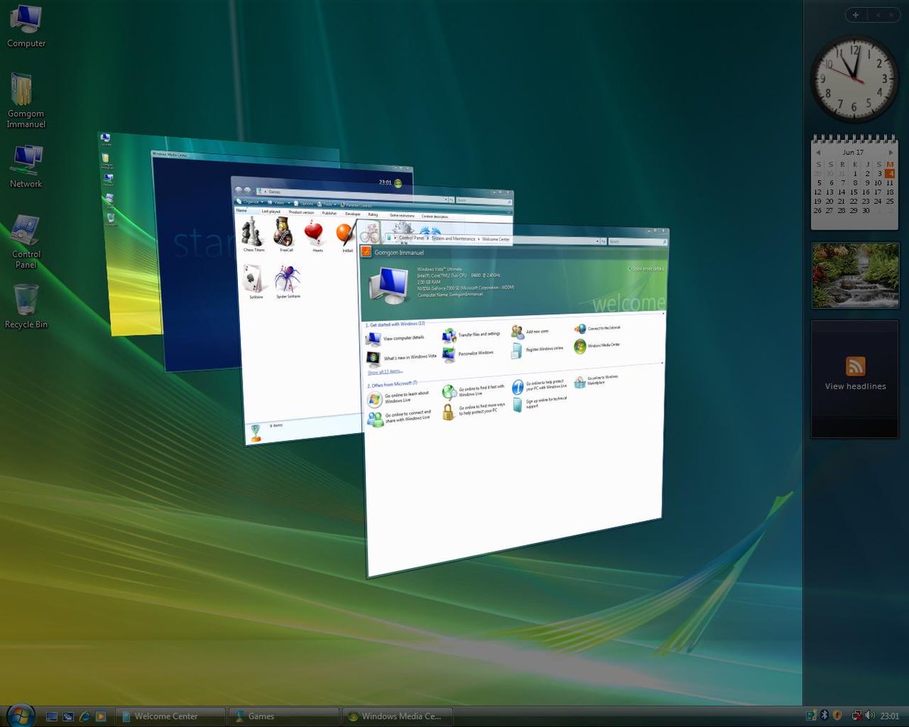The image size is (909, 727).
Task: Go to next month in calendar gadget
Action: [891, 152]
